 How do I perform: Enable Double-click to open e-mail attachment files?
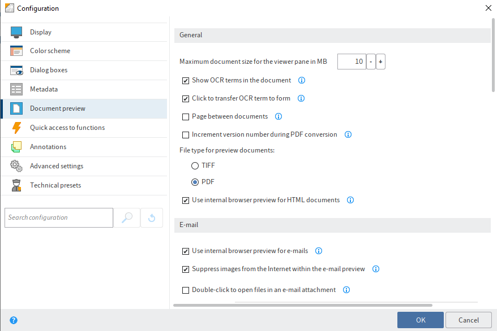tap(186, 290)
